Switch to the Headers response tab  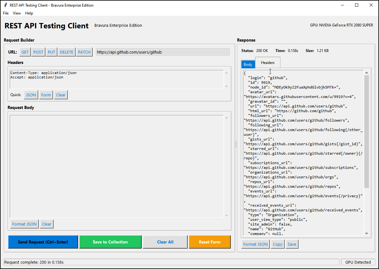click(x=268, y=63)
